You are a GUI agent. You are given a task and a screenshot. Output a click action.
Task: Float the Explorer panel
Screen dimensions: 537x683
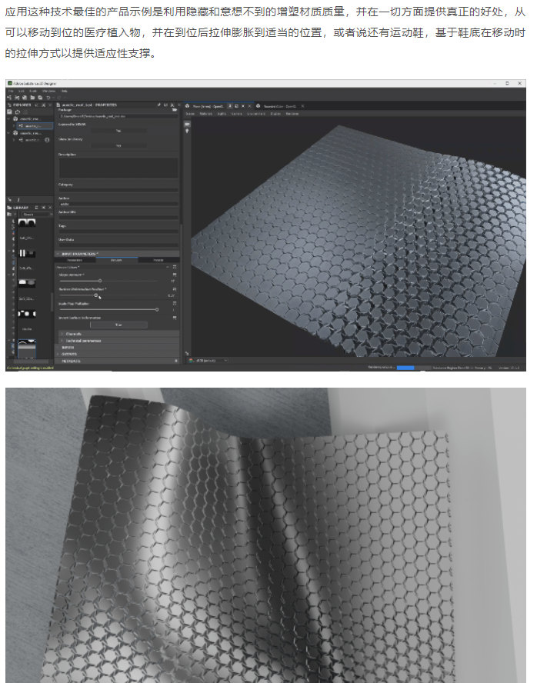point(36,105)
